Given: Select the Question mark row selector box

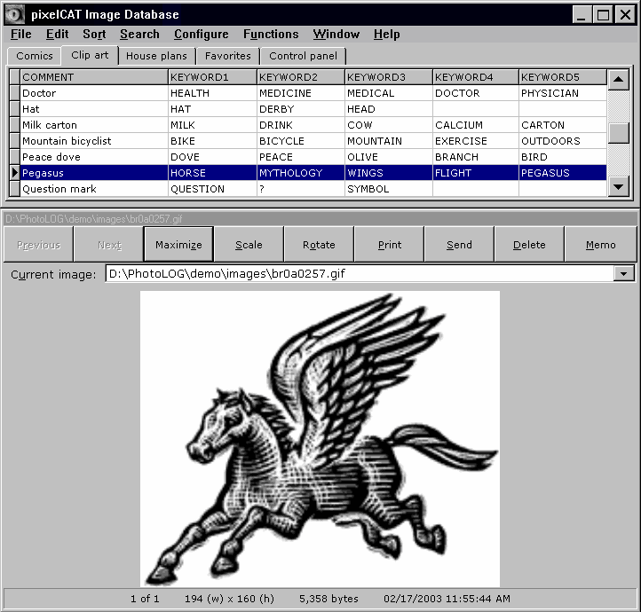Looking at the screenshot, I should [x=15, y=189].
